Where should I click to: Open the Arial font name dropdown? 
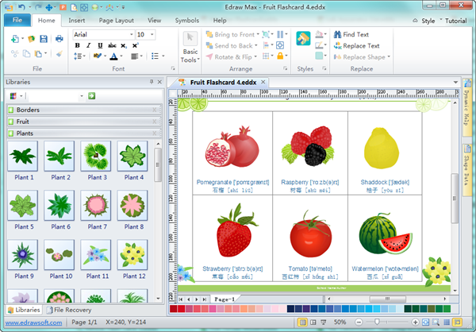click(131, 35)
